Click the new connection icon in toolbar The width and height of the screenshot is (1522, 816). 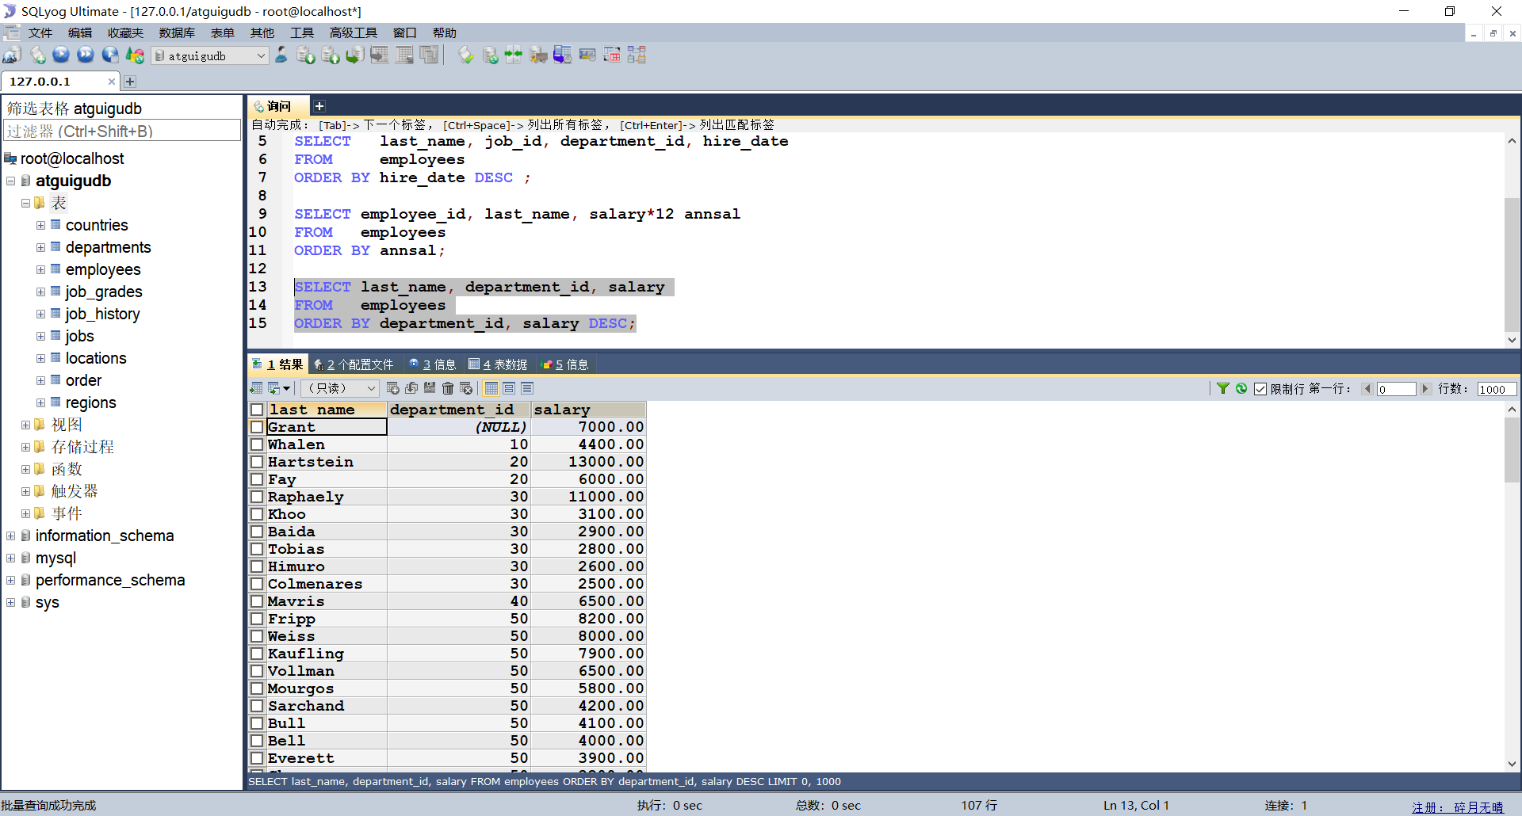[12, 55]
